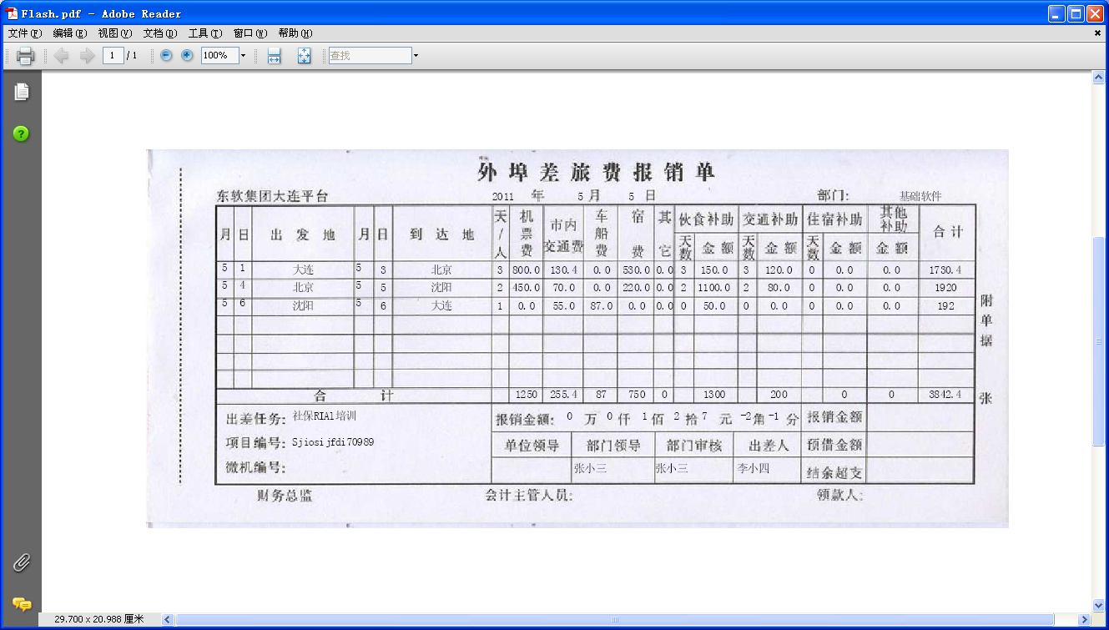1109x630 pixels.
Task: Click the row total 1730.4
Action: (945, 270)
